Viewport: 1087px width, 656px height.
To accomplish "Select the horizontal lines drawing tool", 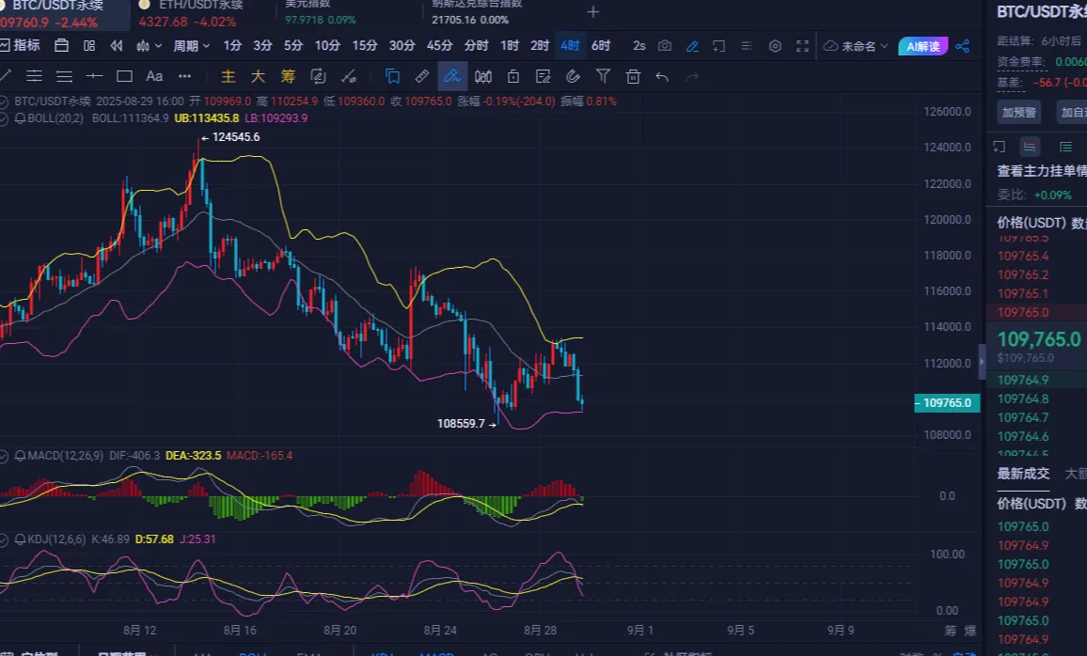I will tap(65, 75).
